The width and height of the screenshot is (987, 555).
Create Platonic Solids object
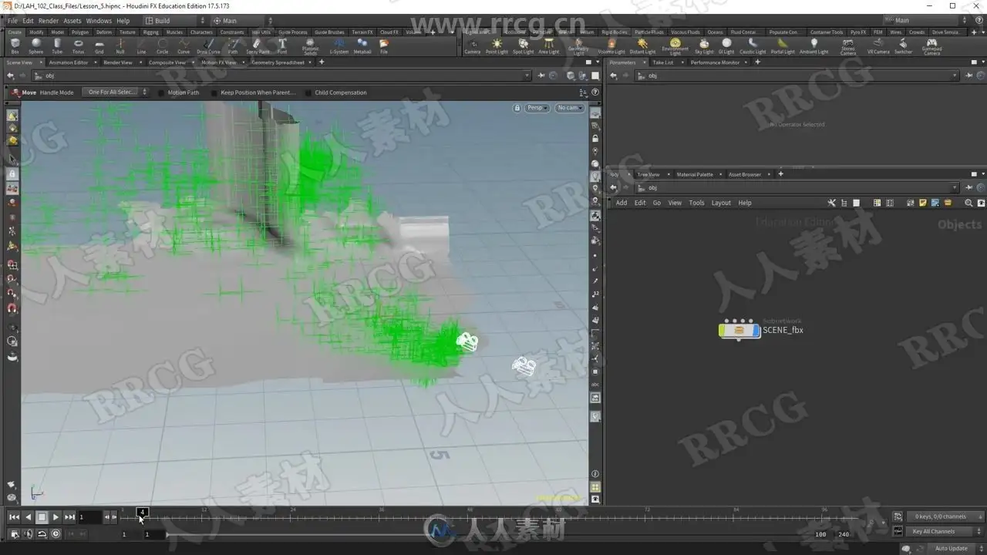click(310, 47)
